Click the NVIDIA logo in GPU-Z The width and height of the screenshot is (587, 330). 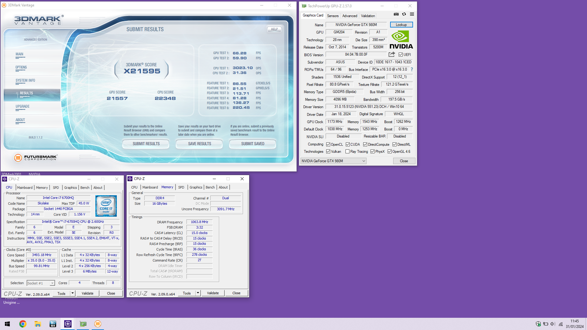401,40
